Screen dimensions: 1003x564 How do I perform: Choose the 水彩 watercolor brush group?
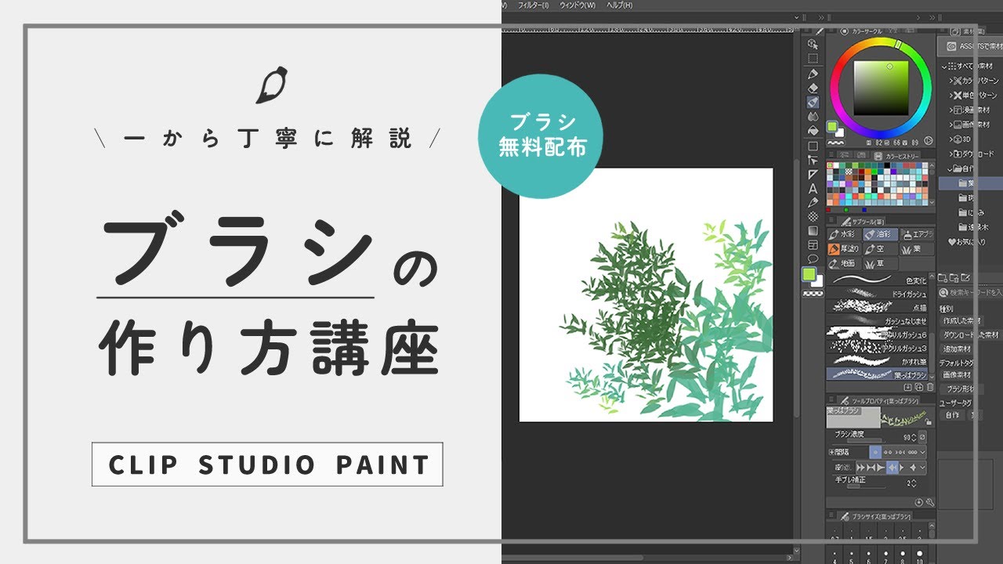point(844,234)
